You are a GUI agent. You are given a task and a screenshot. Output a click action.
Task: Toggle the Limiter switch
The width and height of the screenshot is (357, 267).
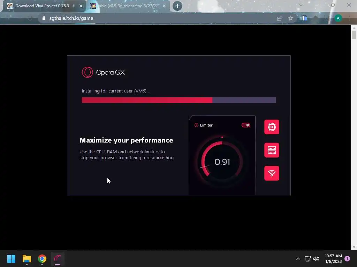click(x=246, y=125)
